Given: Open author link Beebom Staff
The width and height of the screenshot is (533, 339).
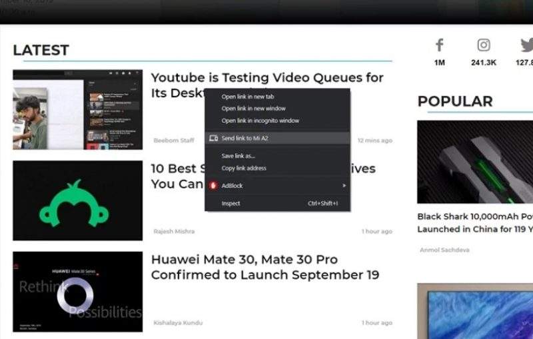Looking at the screenshot, I should (174, 141).
